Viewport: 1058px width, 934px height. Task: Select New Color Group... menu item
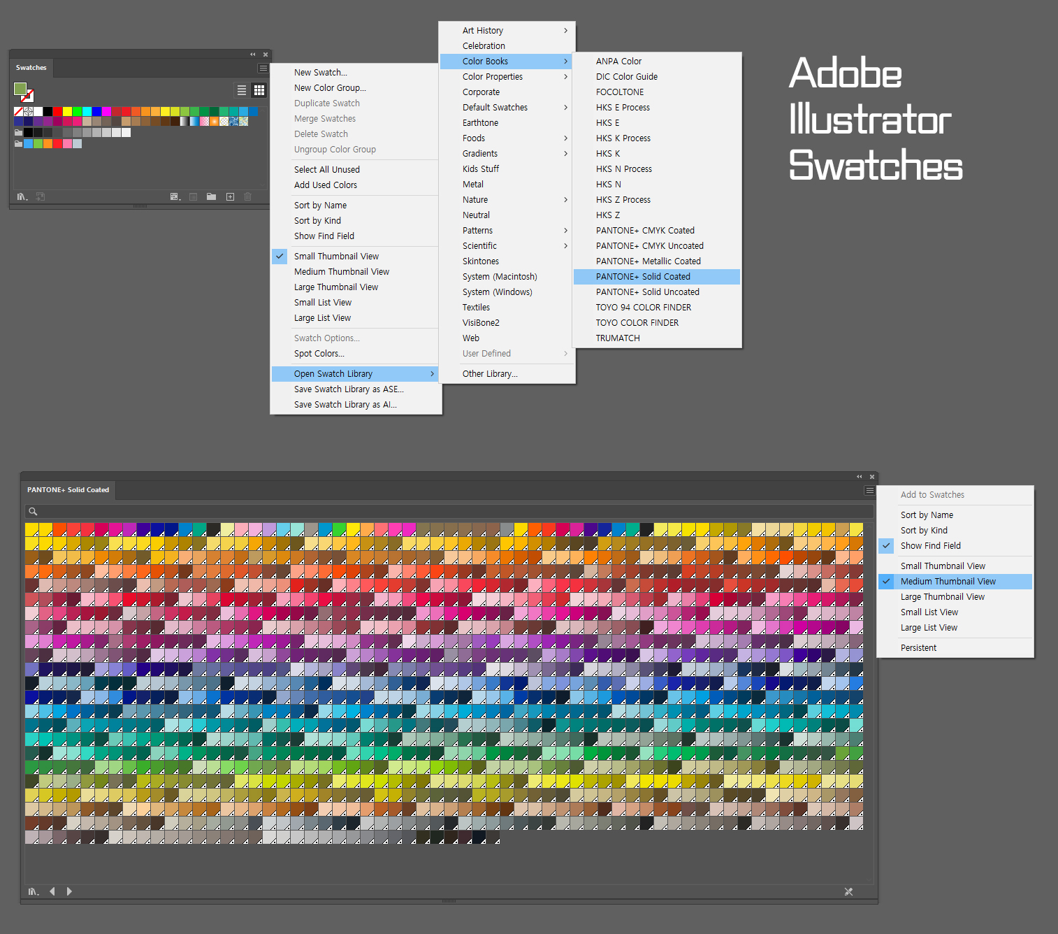point(355,88)
